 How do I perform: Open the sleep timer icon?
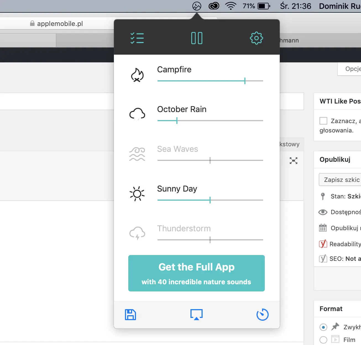click(x=262, y=315)
